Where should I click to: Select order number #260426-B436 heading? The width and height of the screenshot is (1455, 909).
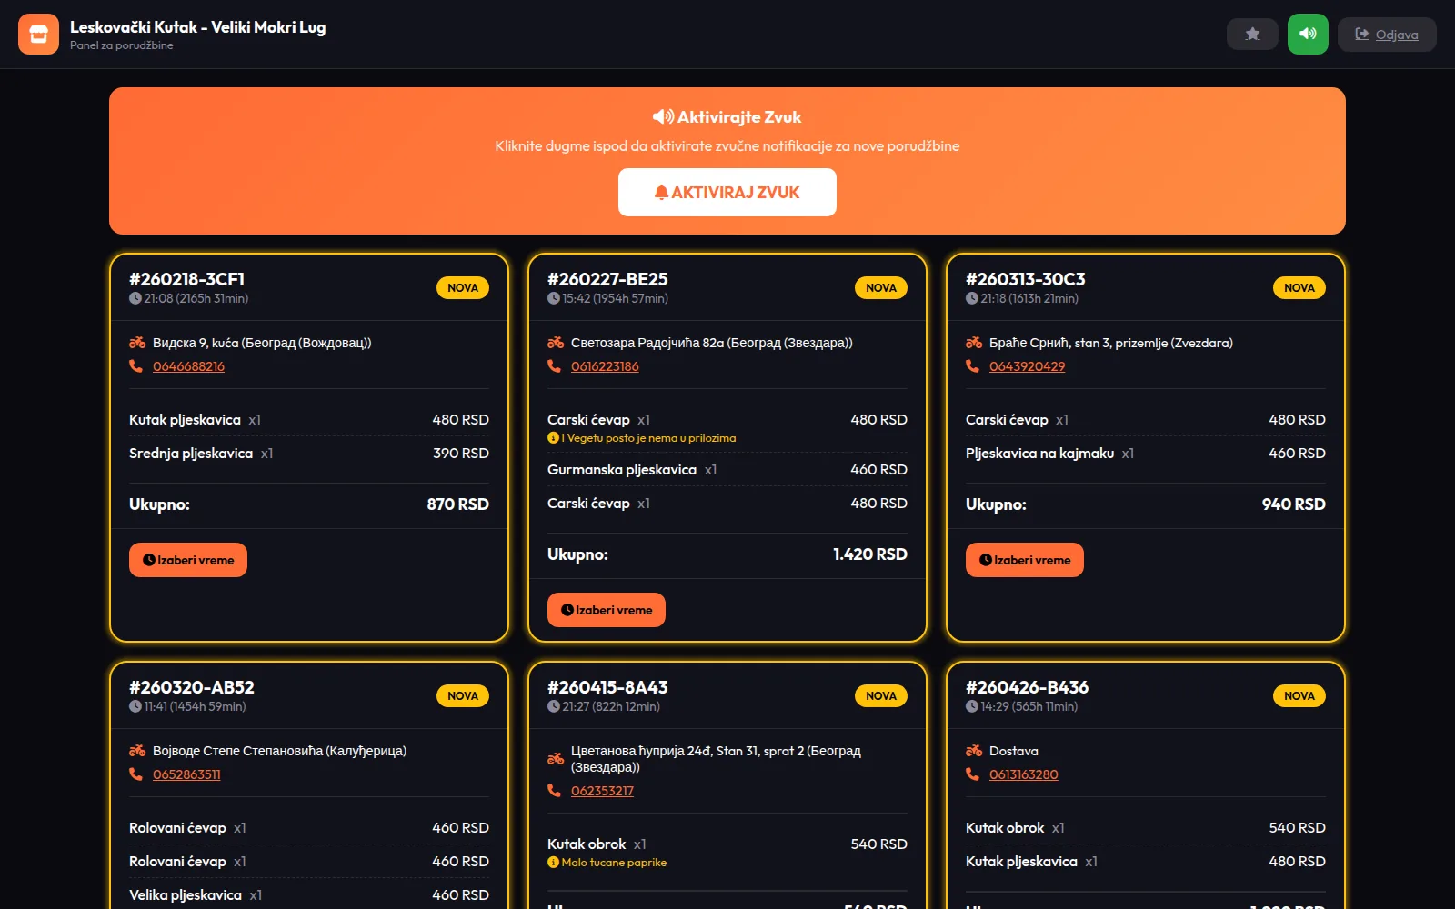tap(1027, 687)
